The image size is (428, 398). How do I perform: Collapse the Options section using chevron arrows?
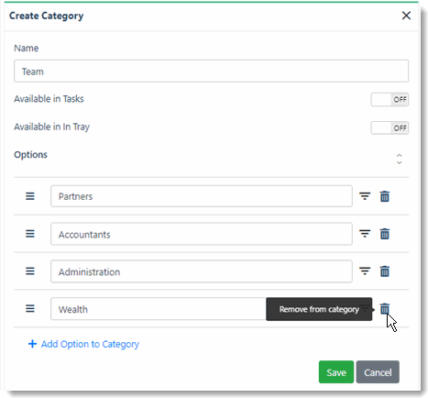(x=400, y=159)
